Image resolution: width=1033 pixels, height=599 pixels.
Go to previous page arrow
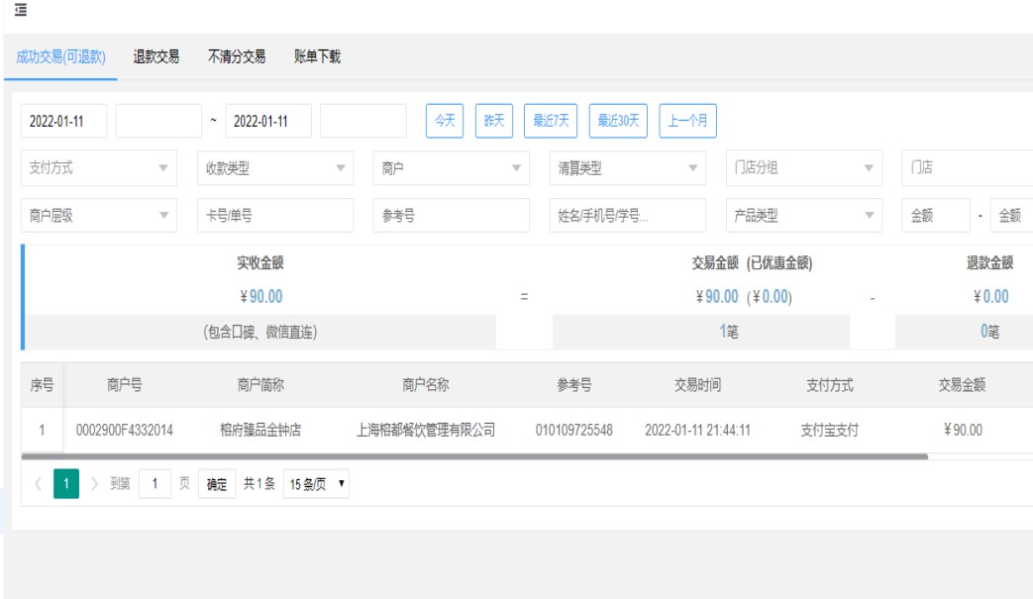pyautogui.click(x=38, y=484)
